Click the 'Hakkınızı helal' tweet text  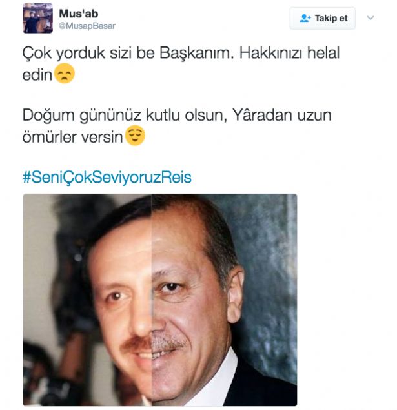(290, 53)
